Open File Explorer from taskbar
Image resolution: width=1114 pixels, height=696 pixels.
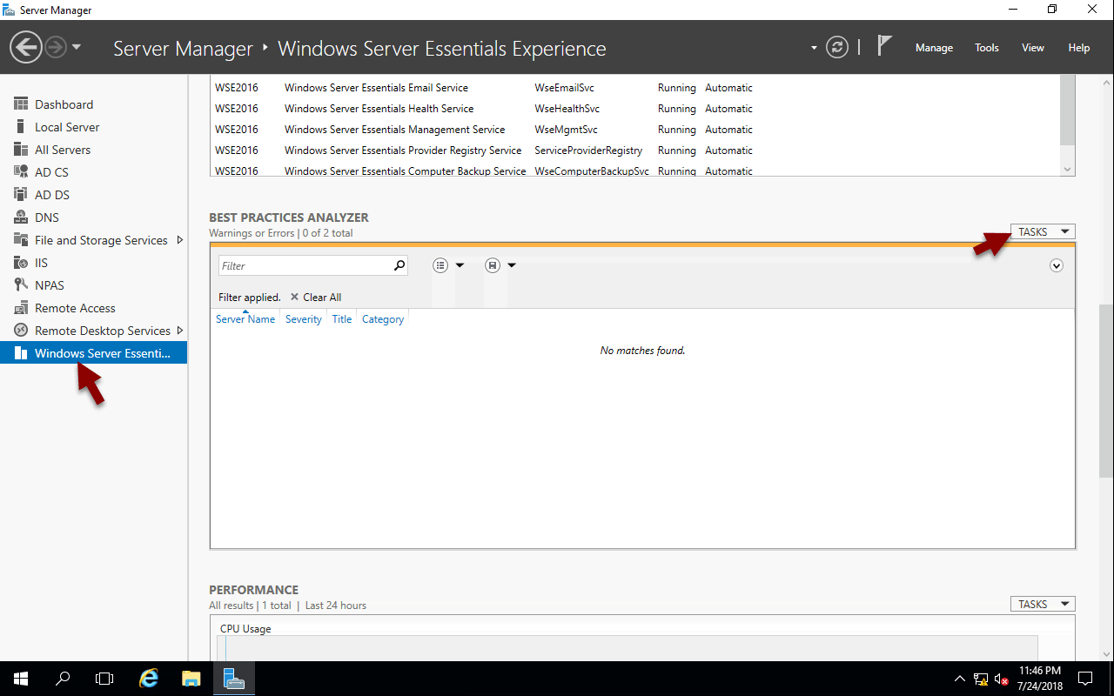[191, 679]
